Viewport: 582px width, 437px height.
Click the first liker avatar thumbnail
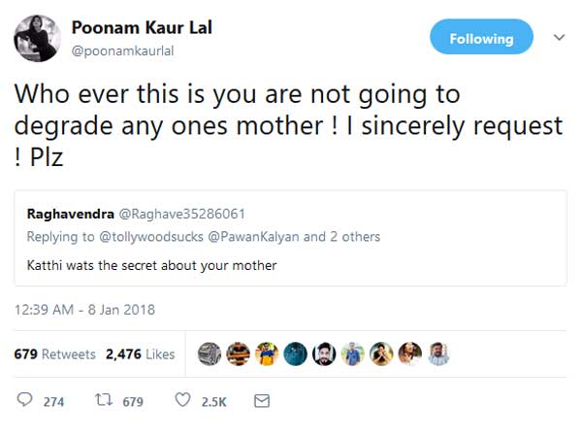(x=209, y=354)
